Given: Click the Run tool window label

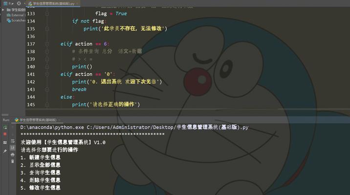Looking at the screenshot, I should (x=6, y=120).
